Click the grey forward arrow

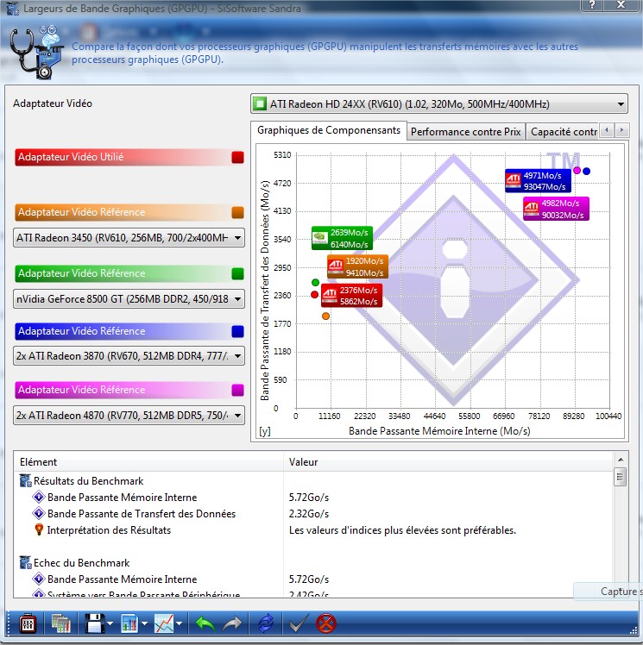click(233, 624)
